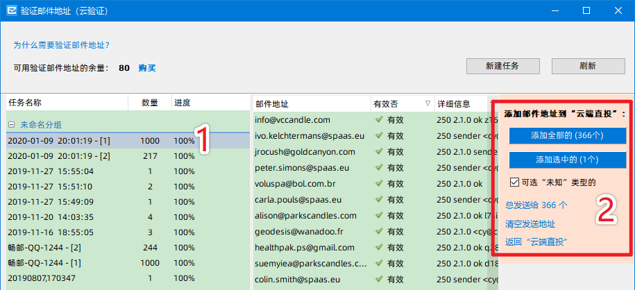Select task 2019-11-16 18:55:05
Image resolution: width=635 pixels, height=290 pixels.
click(128, 232)
